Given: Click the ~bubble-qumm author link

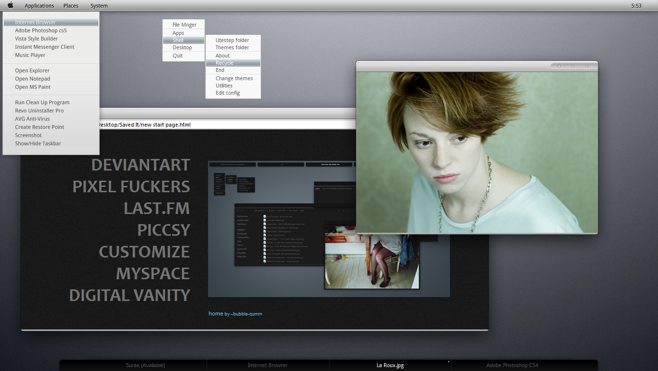Looking at the screenshot, I should click(x=246, y=314).
